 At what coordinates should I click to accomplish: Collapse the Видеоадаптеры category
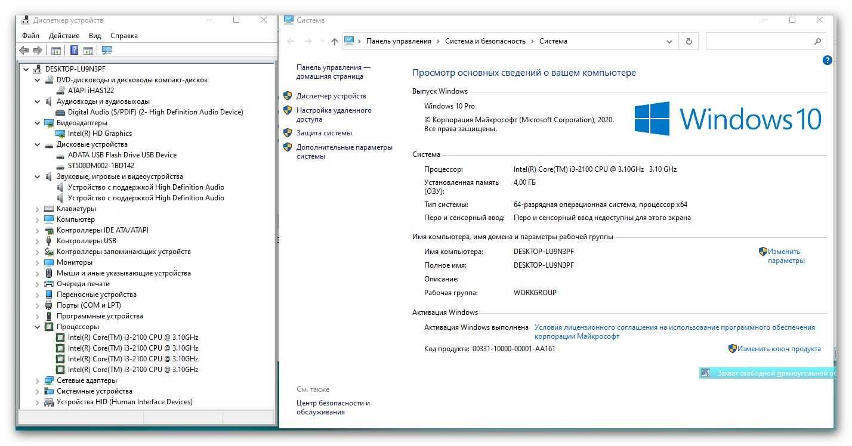click(37, 123)
